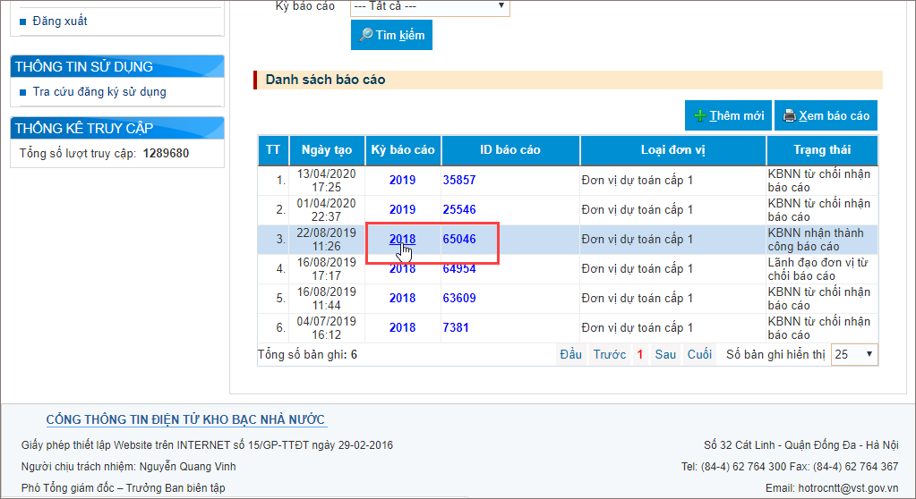Click the Ngày tạo column header
This screenshot has height=499, width=916.
(327, 150)
